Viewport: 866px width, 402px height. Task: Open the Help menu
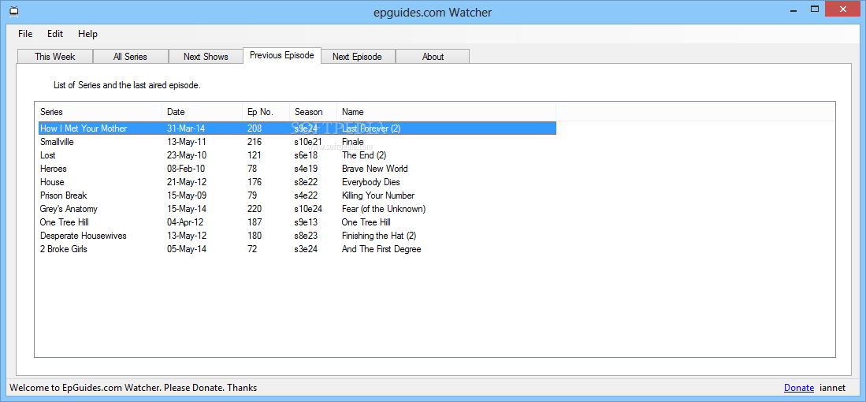87,34
